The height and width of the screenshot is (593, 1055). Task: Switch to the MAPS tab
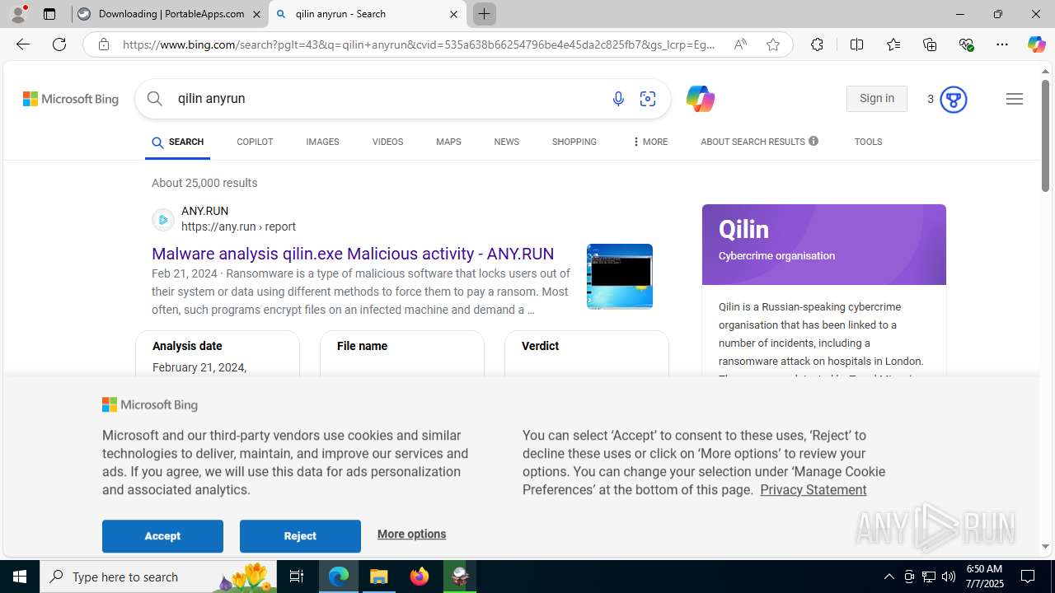(x=448, y=142)
